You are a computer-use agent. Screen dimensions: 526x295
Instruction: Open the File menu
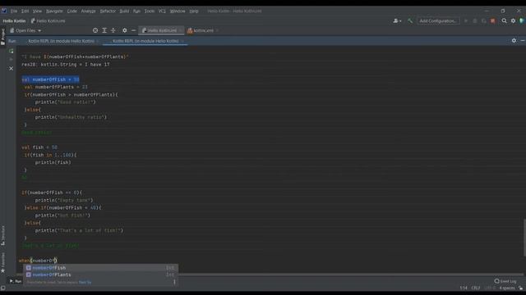[x=14, y=11]
